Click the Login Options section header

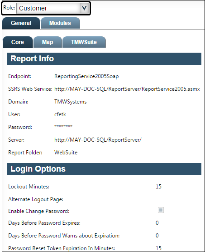(x=104, y=169)
